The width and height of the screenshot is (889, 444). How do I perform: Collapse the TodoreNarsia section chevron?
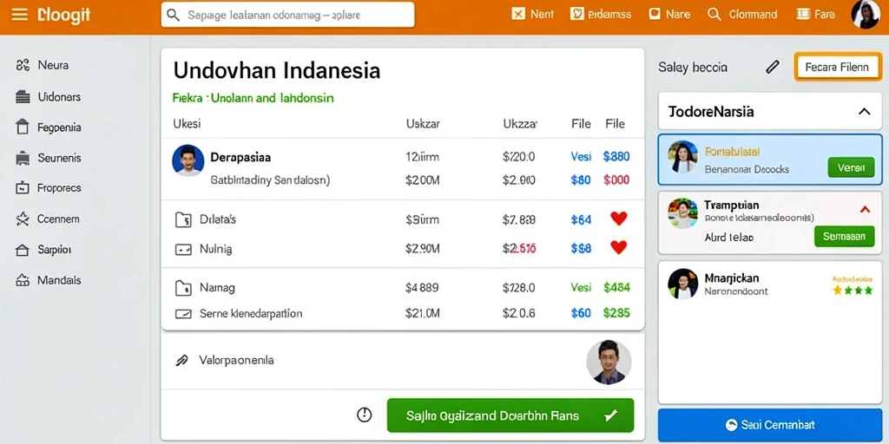pyautogui.click(x=864, y=111)
